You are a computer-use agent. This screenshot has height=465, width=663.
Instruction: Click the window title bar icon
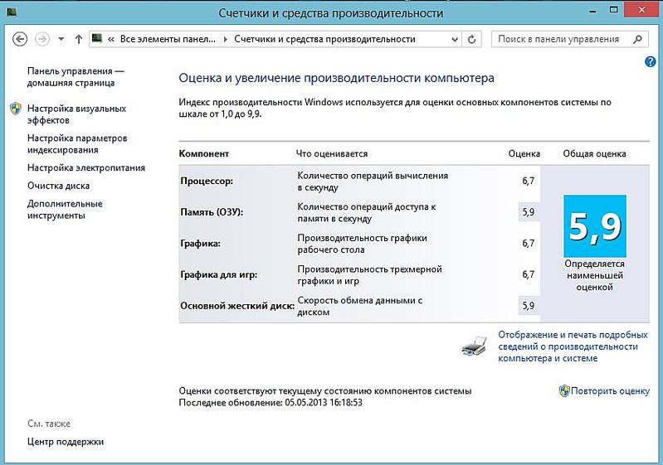click(12, 12)
